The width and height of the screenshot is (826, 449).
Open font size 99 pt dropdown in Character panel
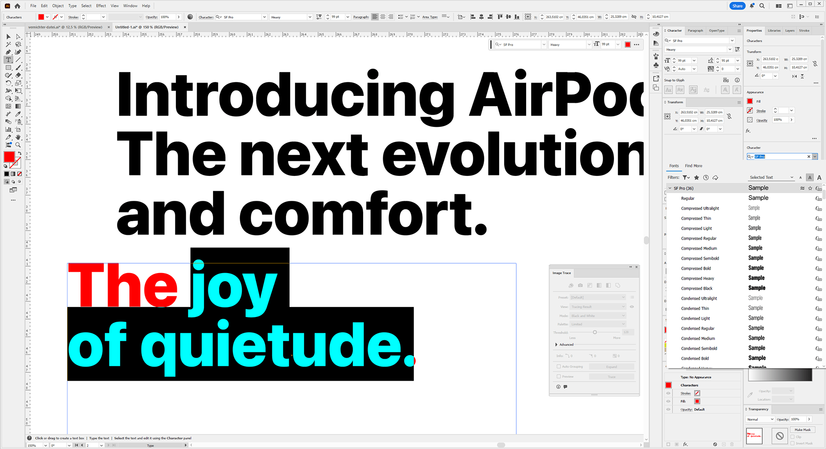coord(694,61)
